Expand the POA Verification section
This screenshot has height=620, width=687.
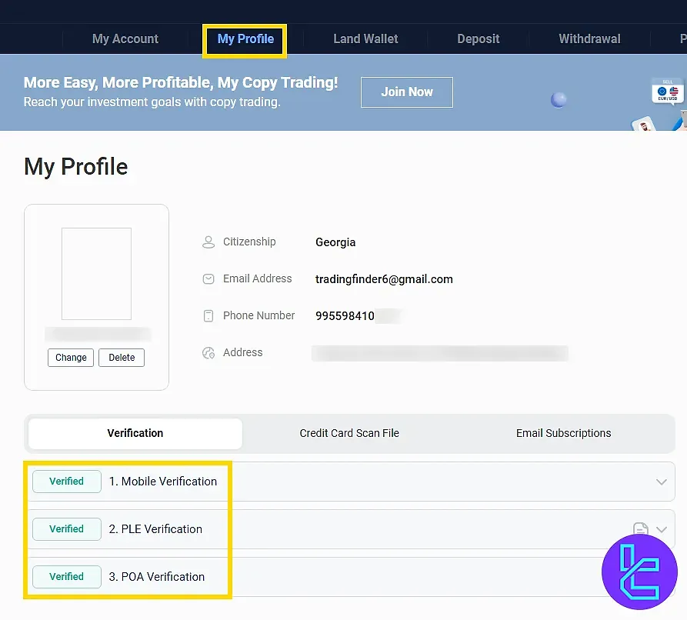pyautogui.click(x=662, y=577)
